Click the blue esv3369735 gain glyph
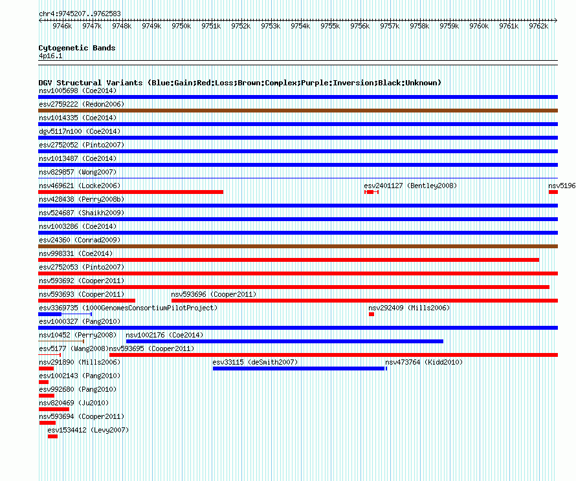This screenshot has width=576, height=481. tap(65, 314)
